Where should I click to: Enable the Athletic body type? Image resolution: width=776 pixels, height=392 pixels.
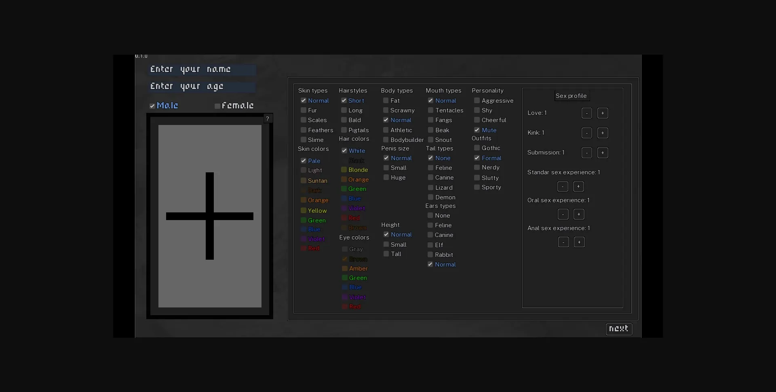386,130
